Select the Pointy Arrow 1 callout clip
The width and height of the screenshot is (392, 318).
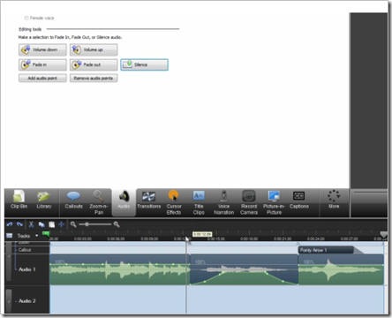pos(326,250)
